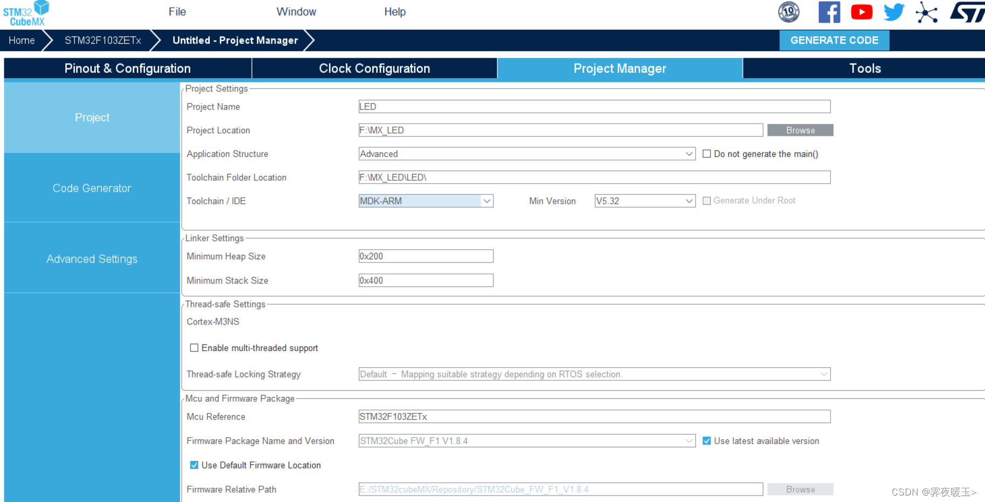Open the 10-year anniversary badge icon
The height and width of the screenshot is (502, 985).
coord(789,12)
